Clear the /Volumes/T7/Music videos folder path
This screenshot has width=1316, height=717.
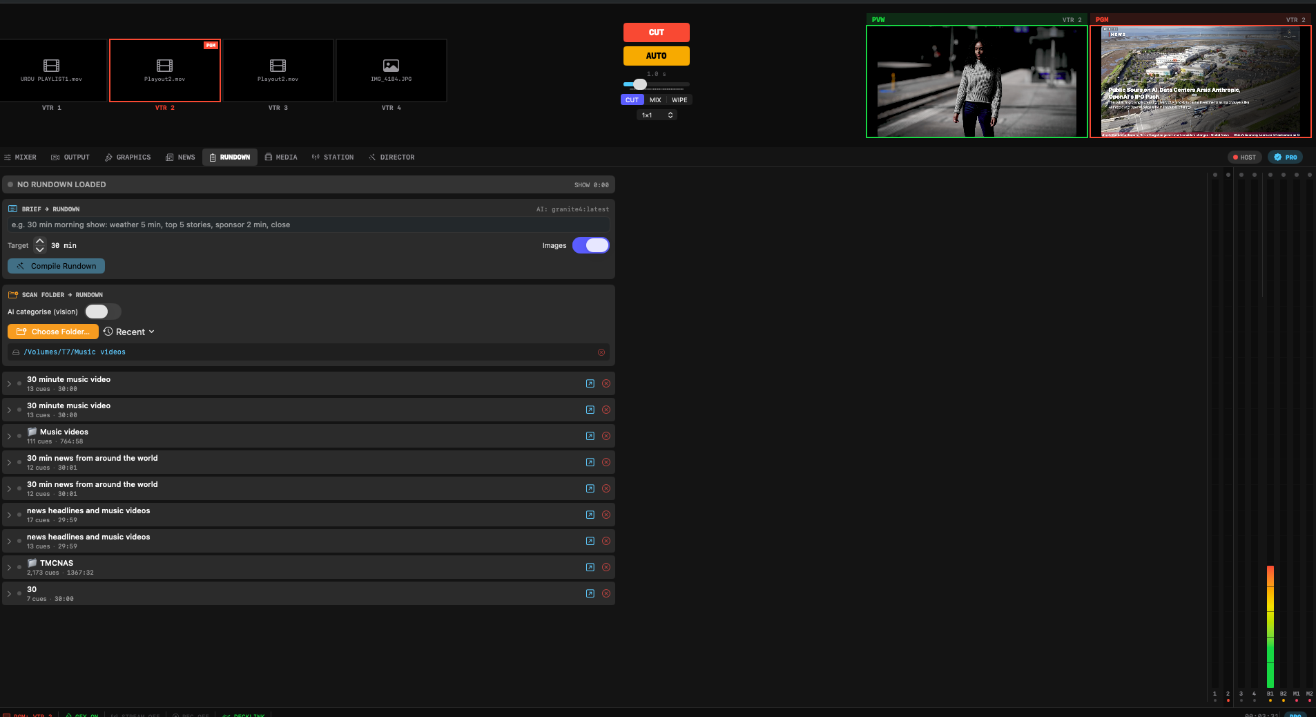click(601, 352)
